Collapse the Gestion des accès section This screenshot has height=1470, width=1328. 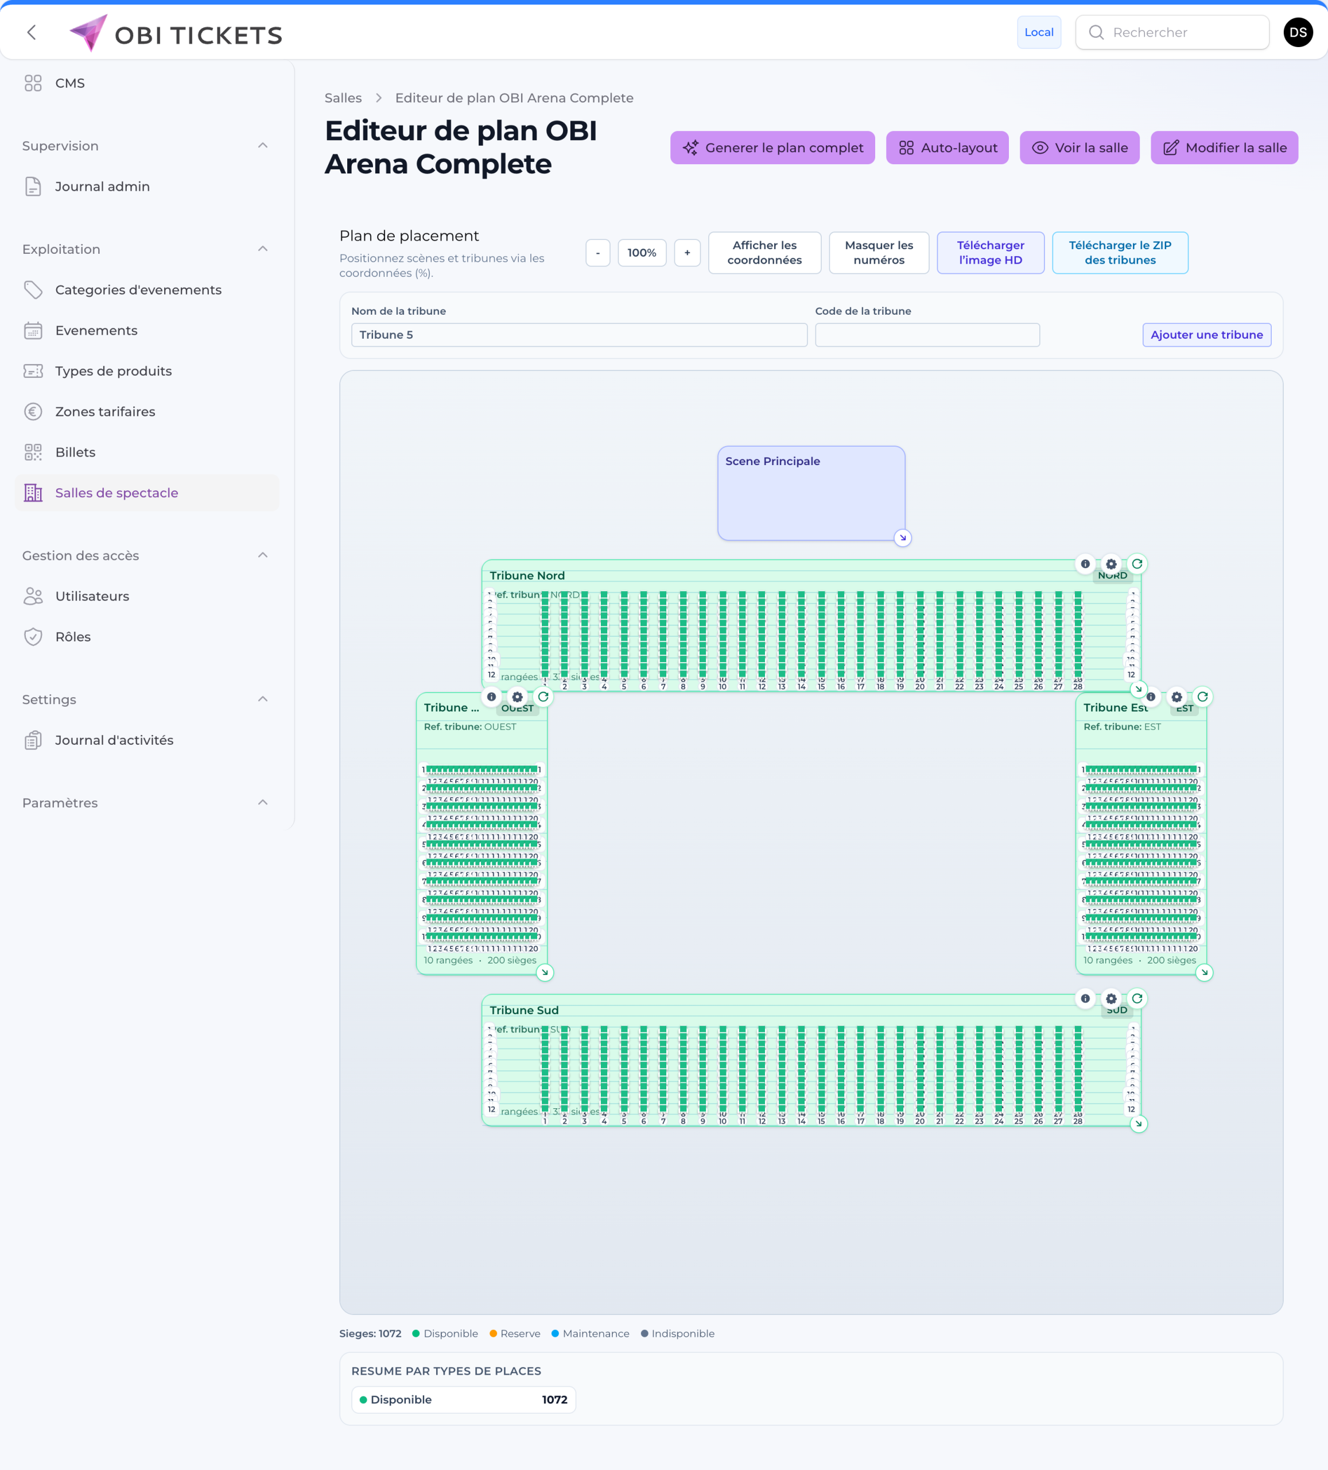pos(263,555)
